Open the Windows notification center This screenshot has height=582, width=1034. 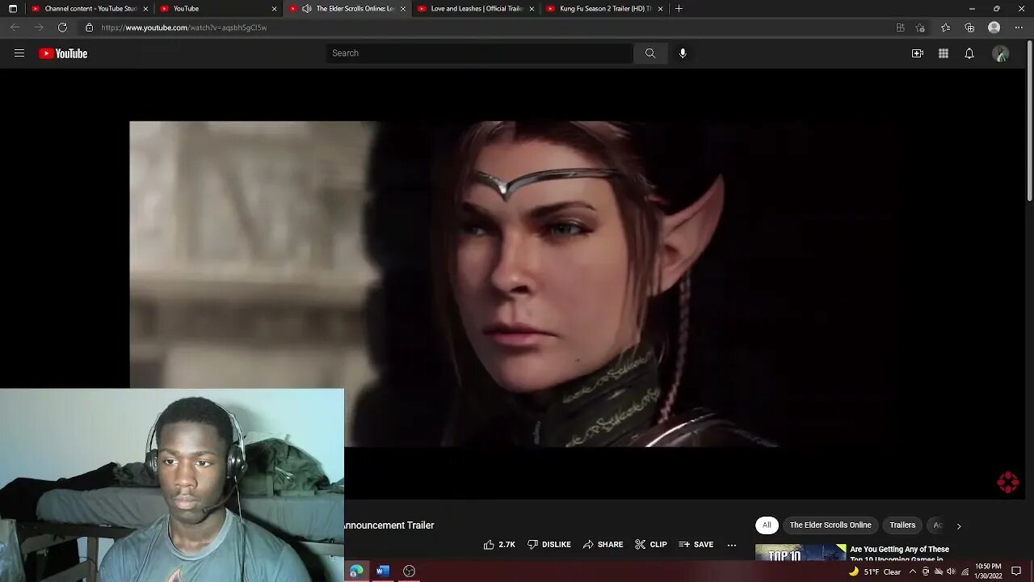1016,571
